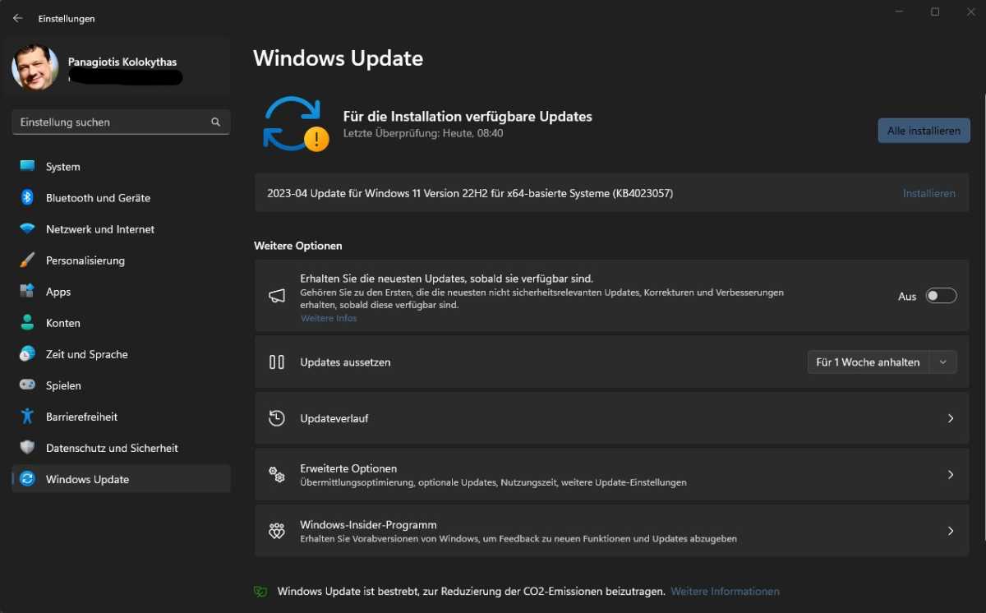This screenshot has height=613, width=986.
Task: Click the Alle installieren button
Action: tap(924, 131)
